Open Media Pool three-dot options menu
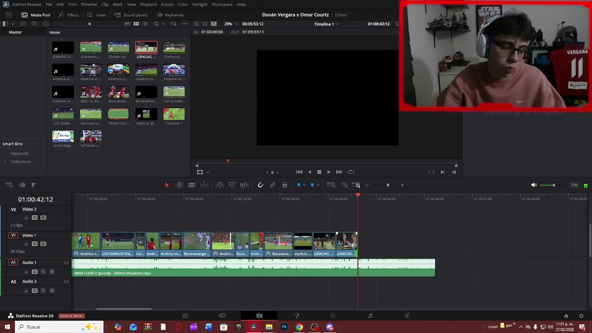This screenshot has height=333, width=592. click(185, 24)
